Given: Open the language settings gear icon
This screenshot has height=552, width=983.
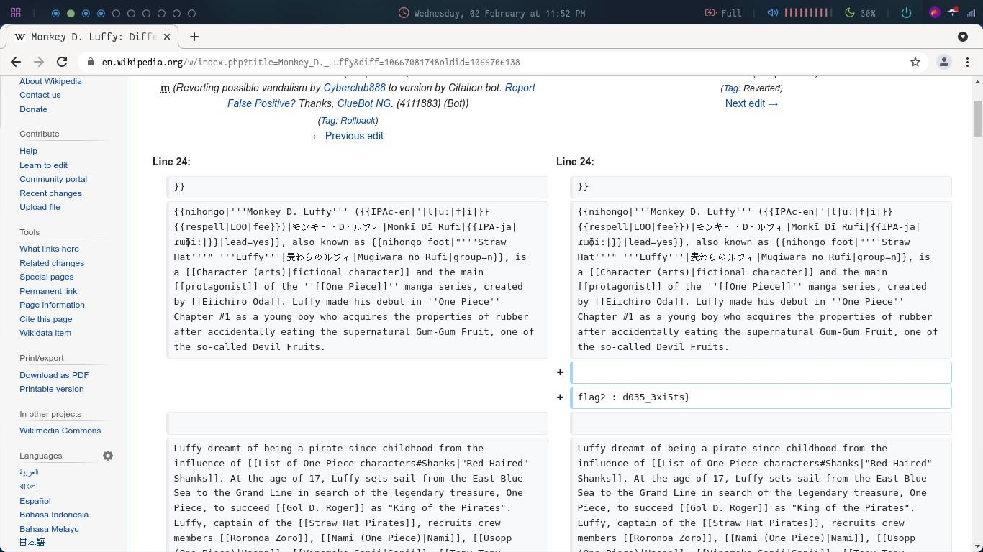Looking at the screenshot, I should point(108,456).
